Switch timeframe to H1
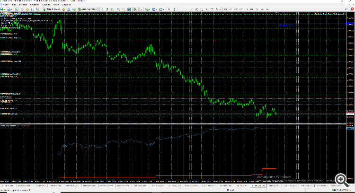355x193 pixels. point(247,9)
